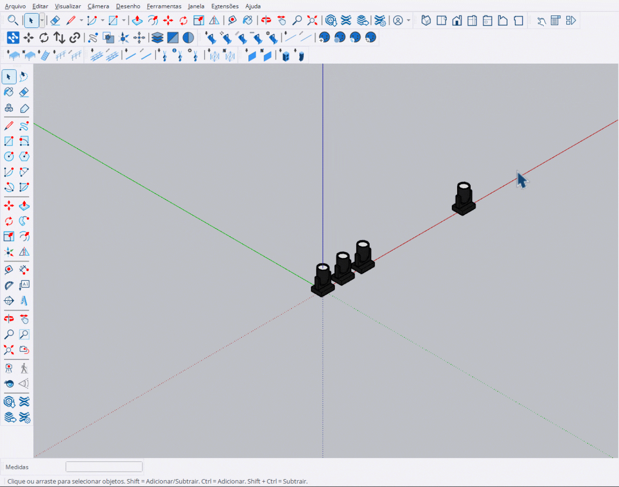Image resolution: width=619 pixels, height=487 pixels.
Task: Select the Walk tool
Action: 24,368
